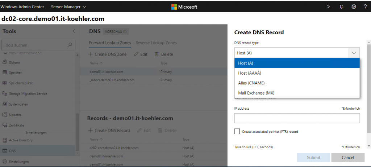
Task: Focus the Tools suchen search box
Action: [38, 45]
